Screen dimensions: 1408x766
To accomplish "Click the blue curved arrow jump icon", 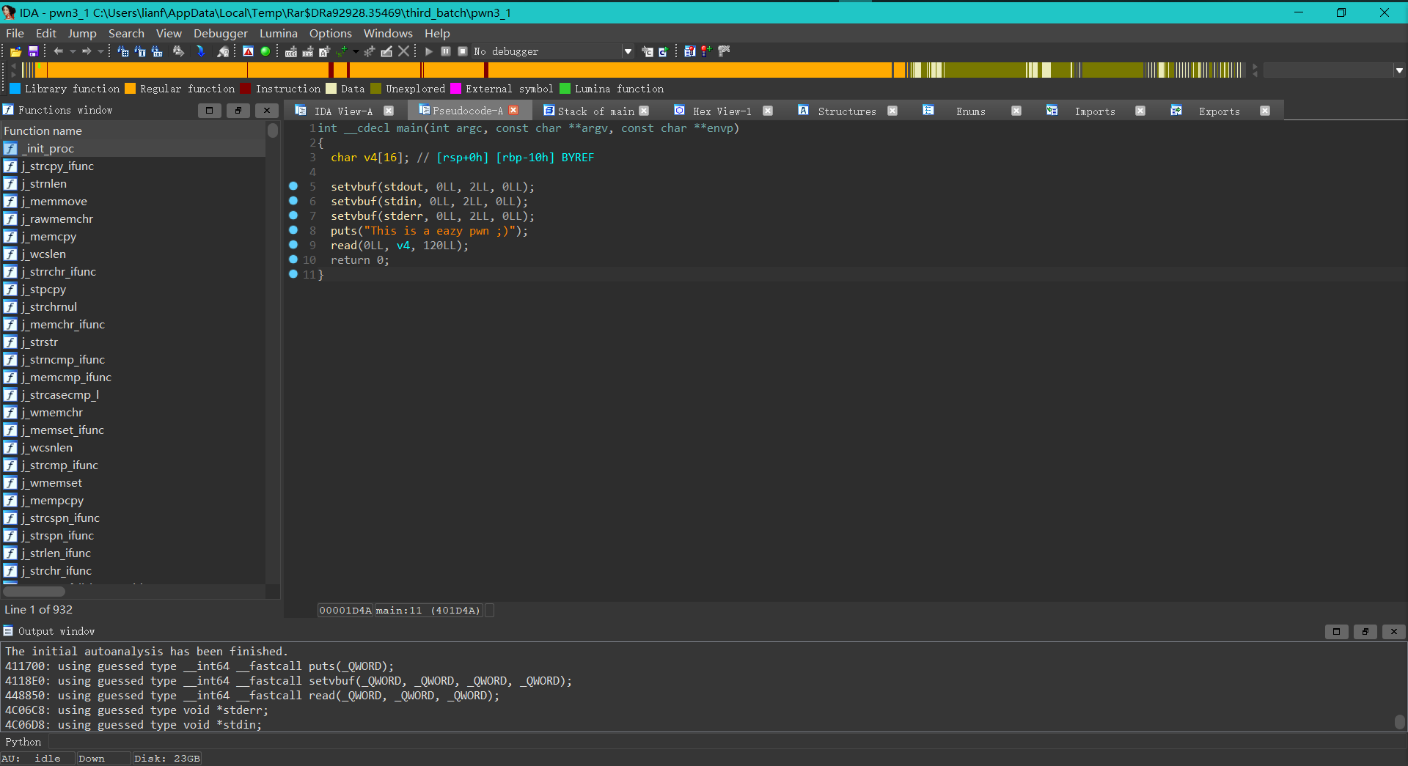I will click(x=200, y=51).
